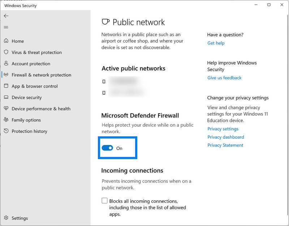Click the Device security laptop icon
289x226 pixels.
point(6,97)
